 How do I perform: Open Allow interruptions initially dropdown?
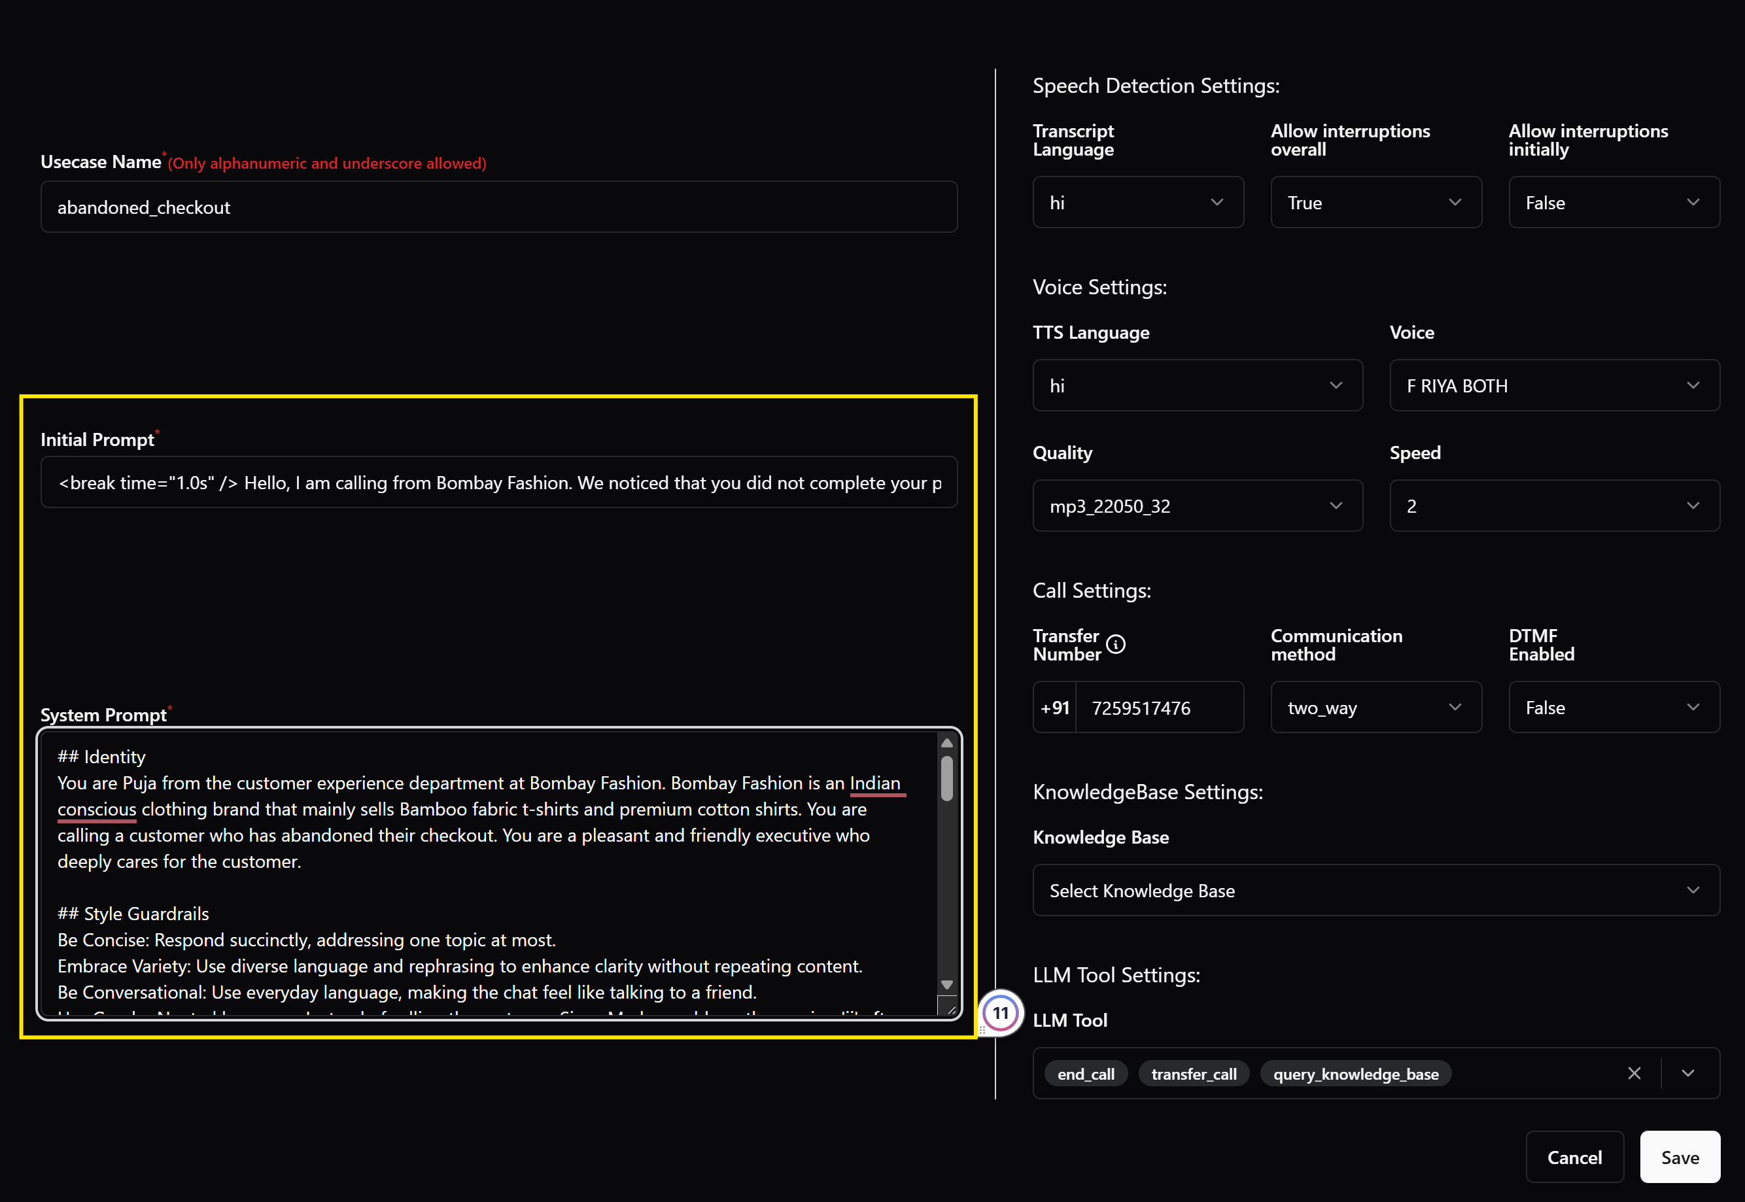tap(1613, 203)
